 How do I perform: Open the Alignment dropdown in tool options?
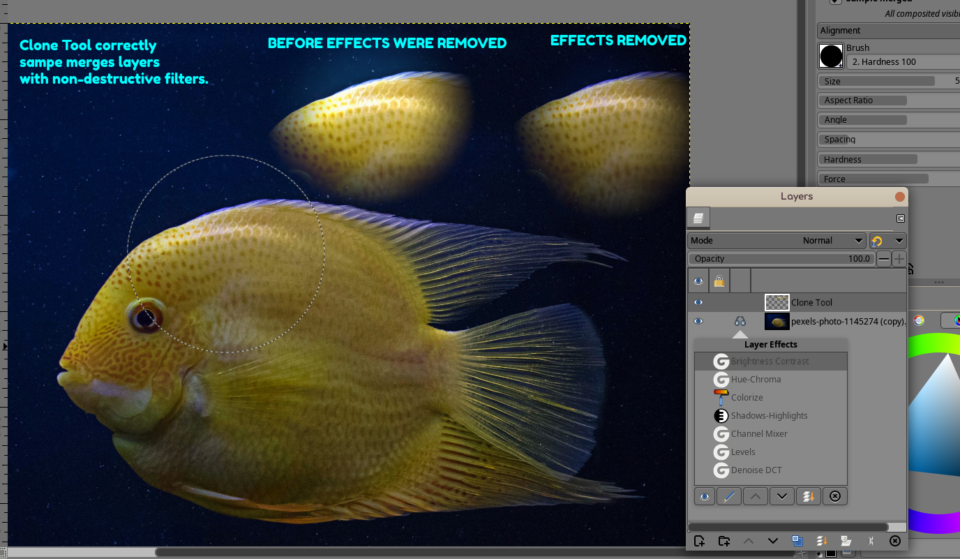click(888, 31)
